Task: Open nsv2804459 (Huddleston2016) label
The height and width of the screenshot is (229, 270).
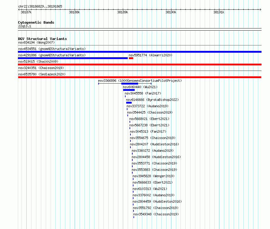Action: coord(157,201)
